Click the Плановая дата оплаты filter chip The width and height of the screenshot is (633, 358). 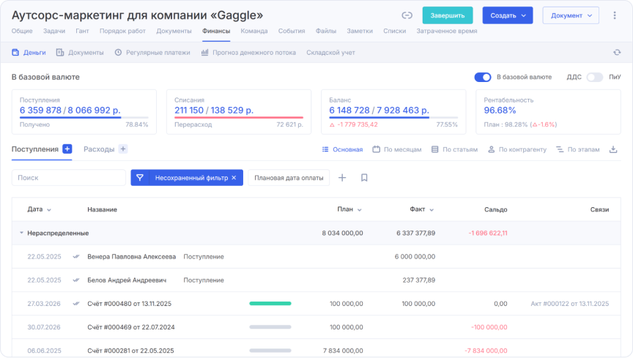click(x=289, y=178)
